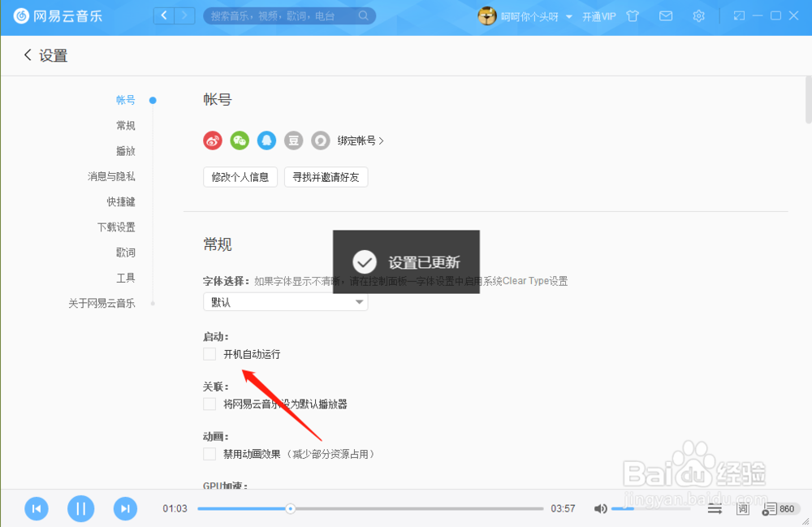Select 快捷键 in settings sidebar
The height and width of the screenshot is (527, 812).
pyautogui.click(x=121, y=201)
